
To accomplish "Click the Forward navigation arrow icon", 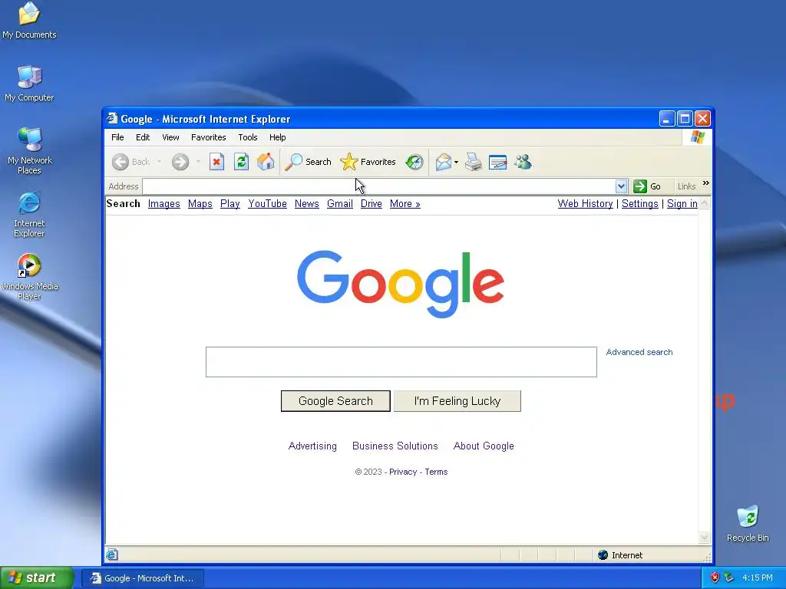I will [180, 162].
